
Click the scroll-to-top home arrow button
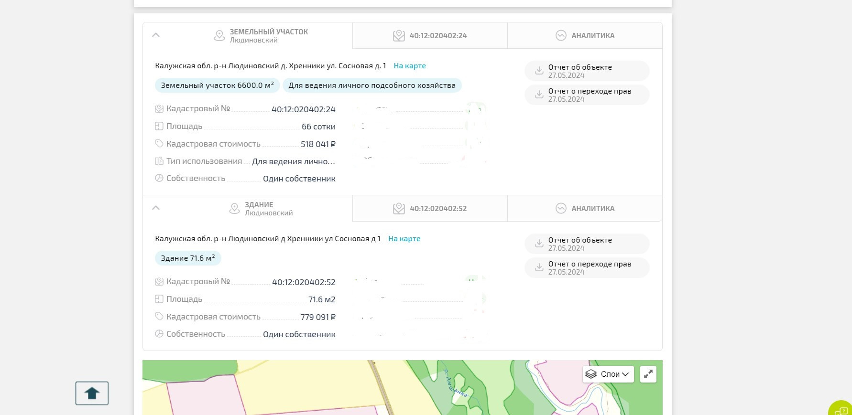coord(92,393)
